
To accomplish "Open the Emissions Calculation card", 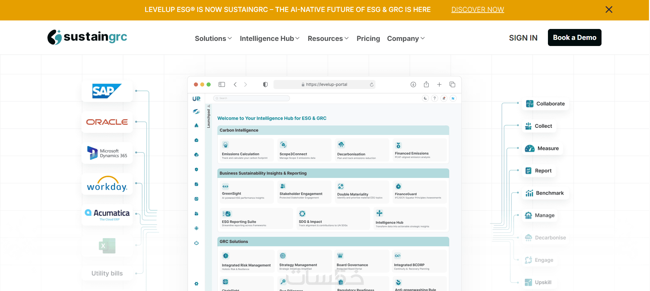I will (x=245, y=150).
